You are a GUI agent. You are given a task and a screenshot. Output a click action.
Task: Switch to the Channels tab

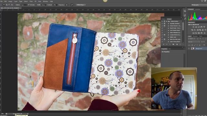pos(195,36)
